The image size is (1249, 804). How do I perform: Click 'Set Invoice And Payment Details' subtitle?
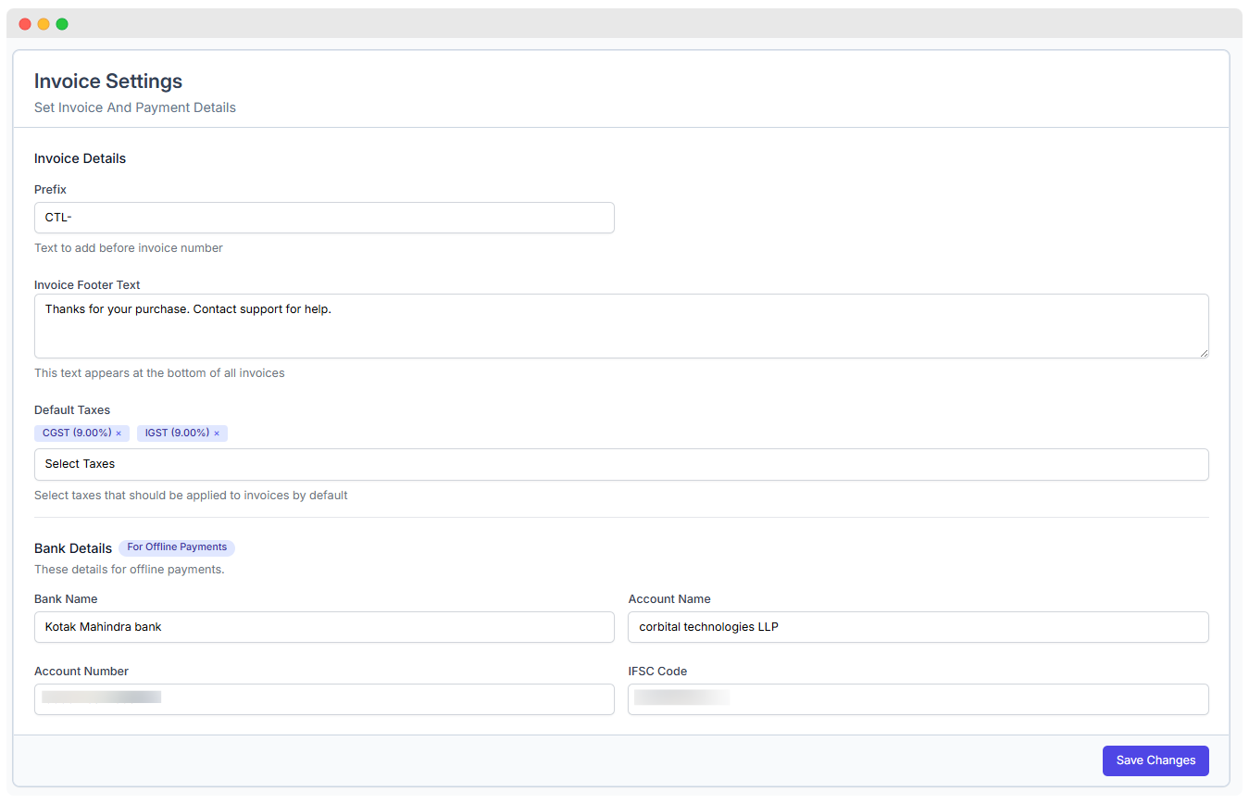tap(135, 107)
